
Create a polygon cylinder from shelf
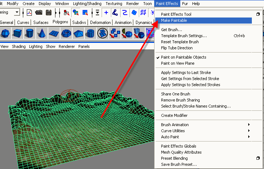pos(30,34)
